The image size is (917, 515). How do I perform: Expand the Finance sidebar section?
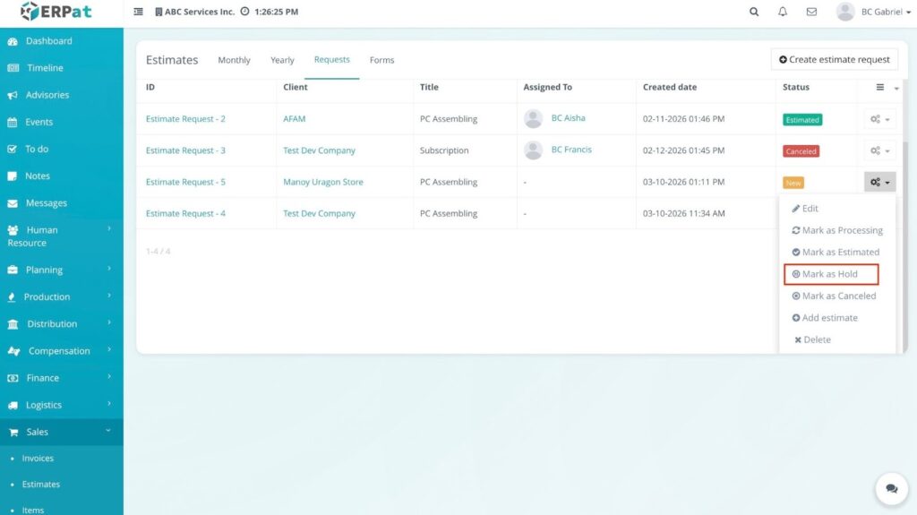coord(61,378)
